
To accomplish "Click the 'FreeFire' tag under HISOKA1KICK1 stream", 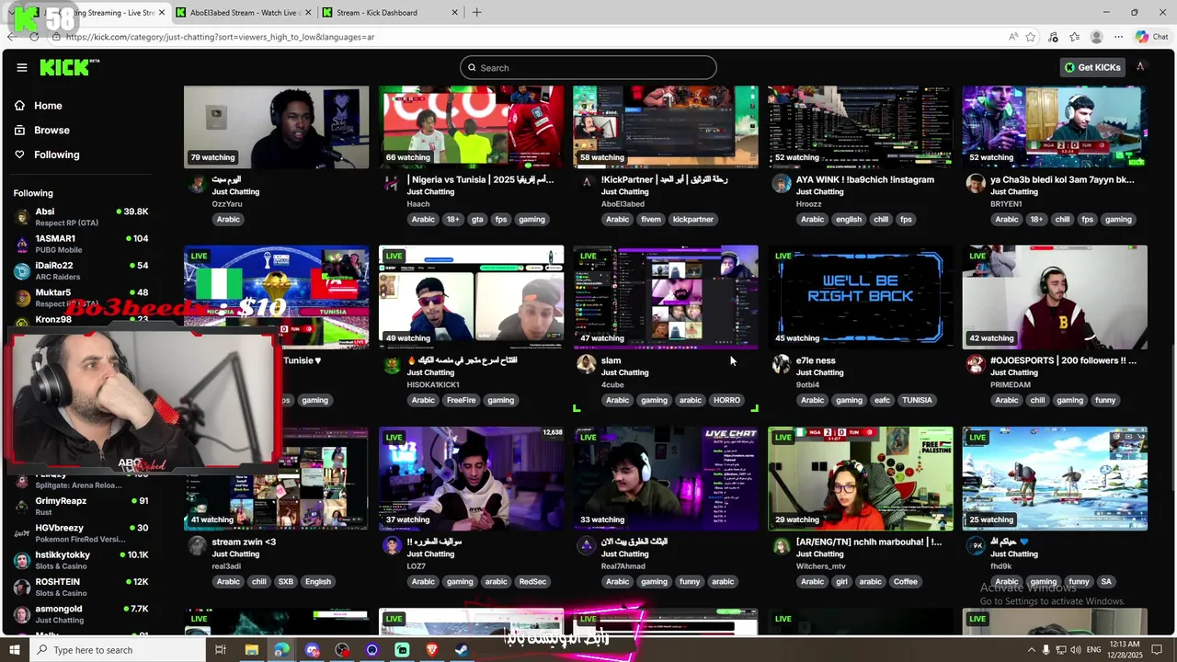I will (x=461, y=401).
